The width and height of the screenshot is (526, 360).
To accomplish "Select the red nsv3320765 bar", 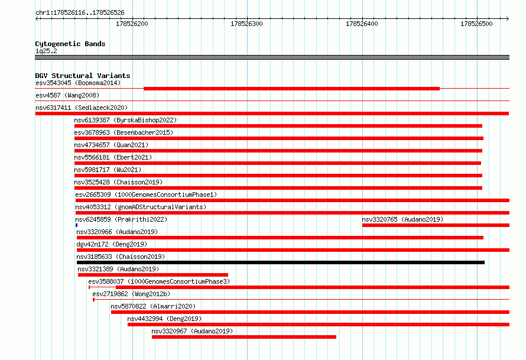I will tap(436, 225).
